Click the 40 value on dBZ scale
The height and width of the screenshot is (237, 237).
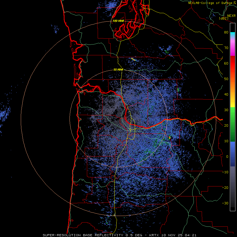coord(226,95)
